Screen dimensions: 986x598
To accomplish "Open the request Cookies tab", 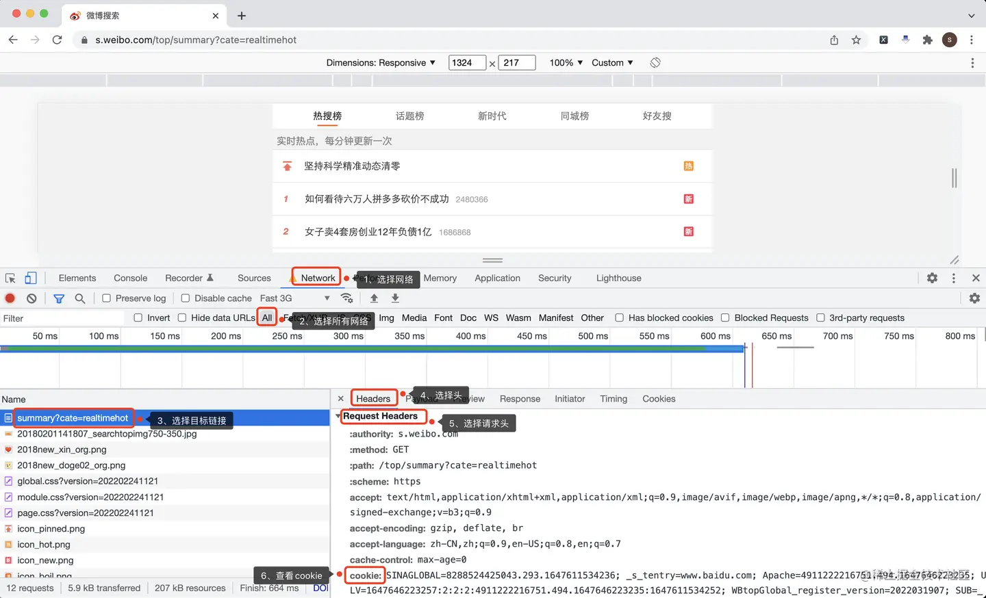I will 659,399.
